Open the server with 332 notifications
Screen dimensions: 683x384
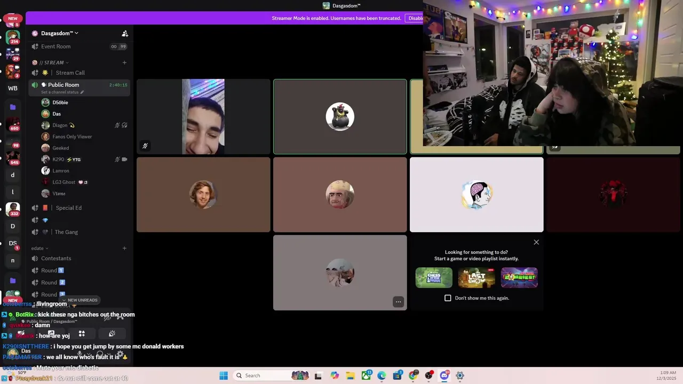[x=13, y=209]
